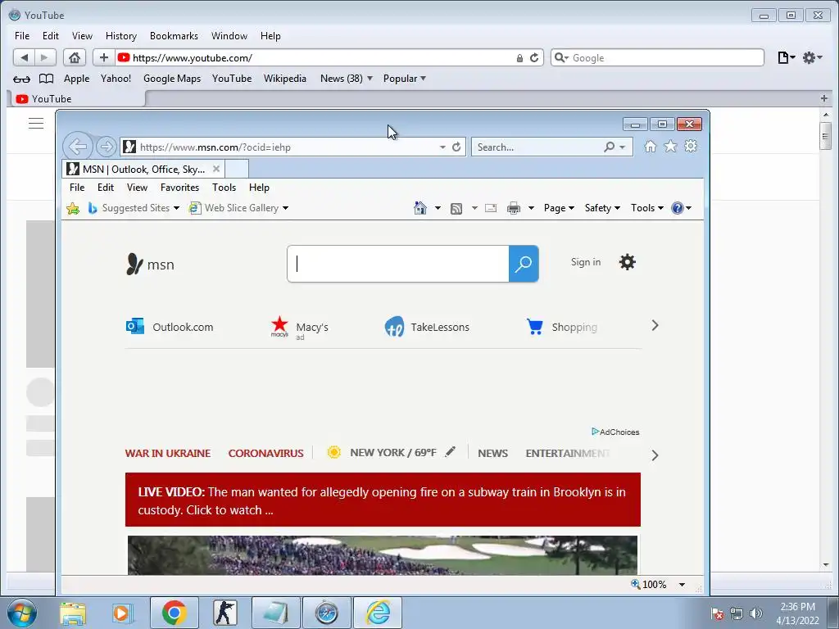Expand the IE address bar autocomplete arrow
839x629 pixels.
click(x=442, y=147)
